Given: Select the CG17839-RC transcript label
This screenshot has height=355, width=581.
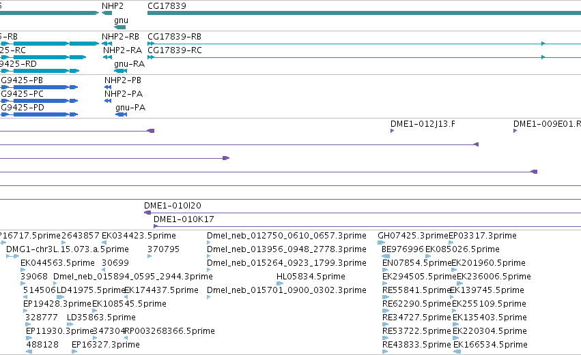Looking at the screenshot, I should tap(175, 50).
